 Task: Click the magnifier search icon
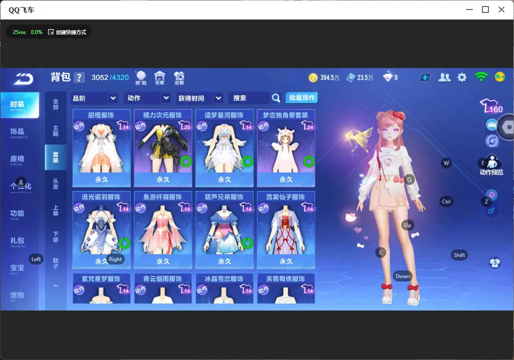click(276, 98)
